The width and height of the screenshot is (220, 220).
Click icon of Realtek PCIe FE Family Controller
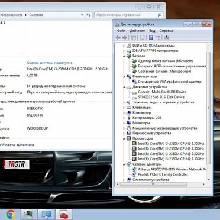[x=134, y=174]
